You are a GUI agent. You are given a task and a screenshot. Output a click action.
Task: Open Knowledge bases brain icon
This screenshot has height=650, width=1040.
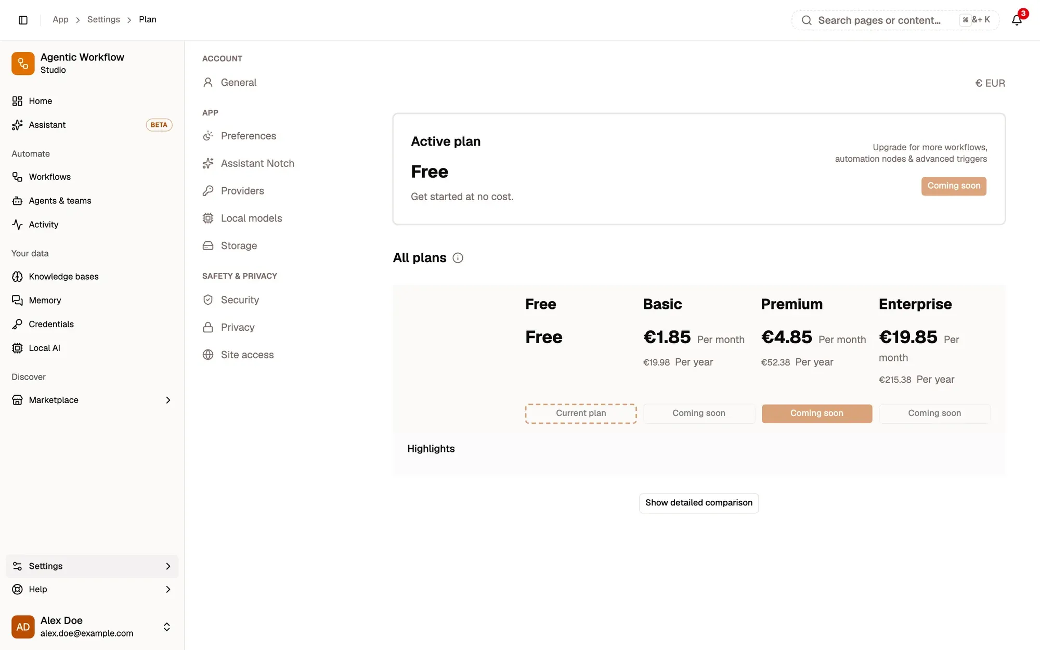[x=17, y=277]
